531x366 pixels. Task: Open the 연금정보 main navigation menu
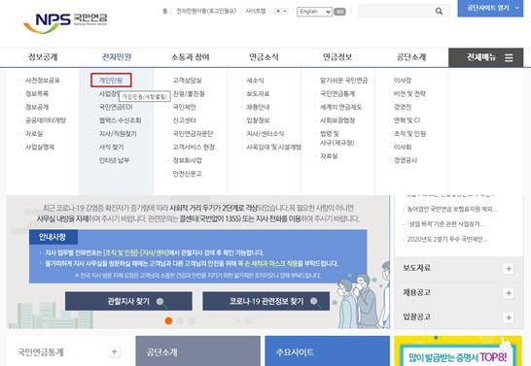coord(337,57)
